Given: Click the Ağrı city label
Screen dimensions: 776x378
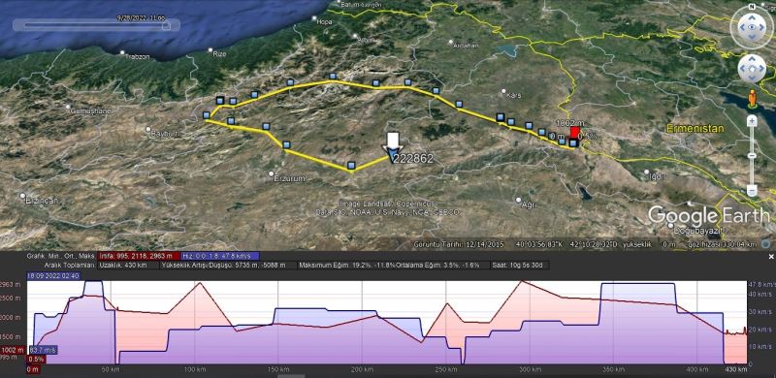Looking at the screenshot, I should tap(529, 205).
